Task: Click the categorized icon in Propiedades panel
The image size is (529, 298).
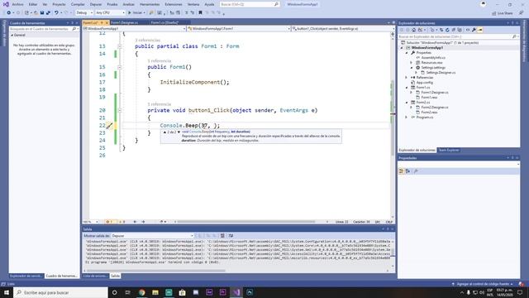Action: coord(401,171)
